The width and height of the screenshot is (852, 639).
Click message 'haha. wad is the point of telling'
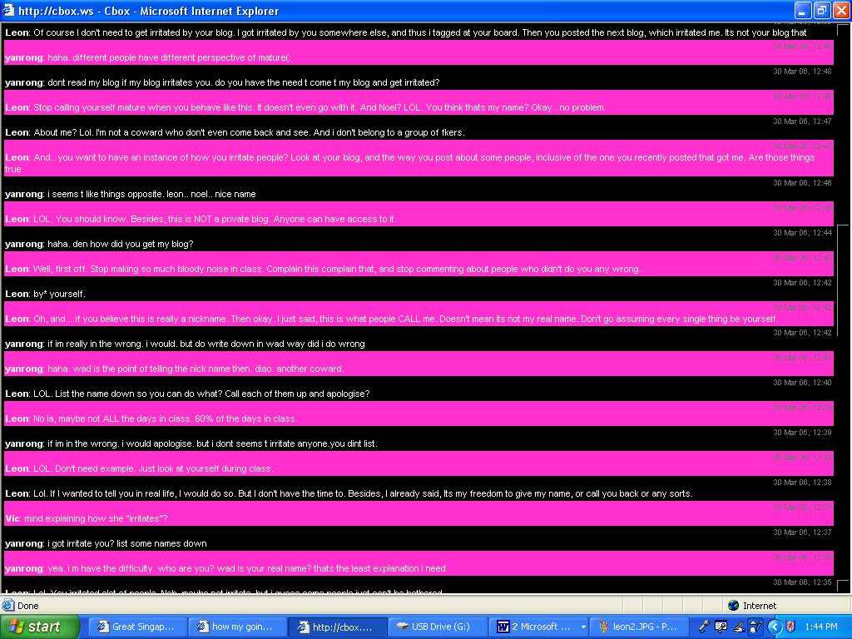(x=196, y=369)
